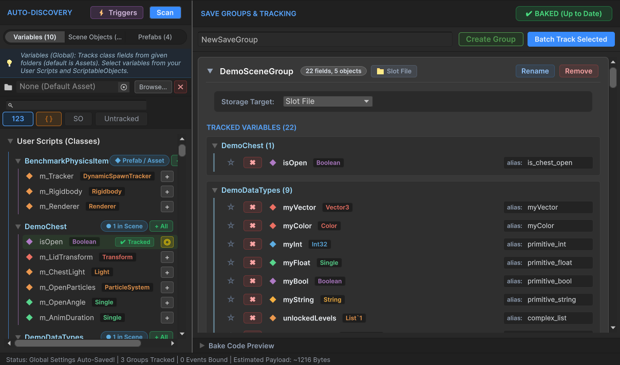620x365 pixels.
Task: Click the Slot File badge
Action: point(394,71)
